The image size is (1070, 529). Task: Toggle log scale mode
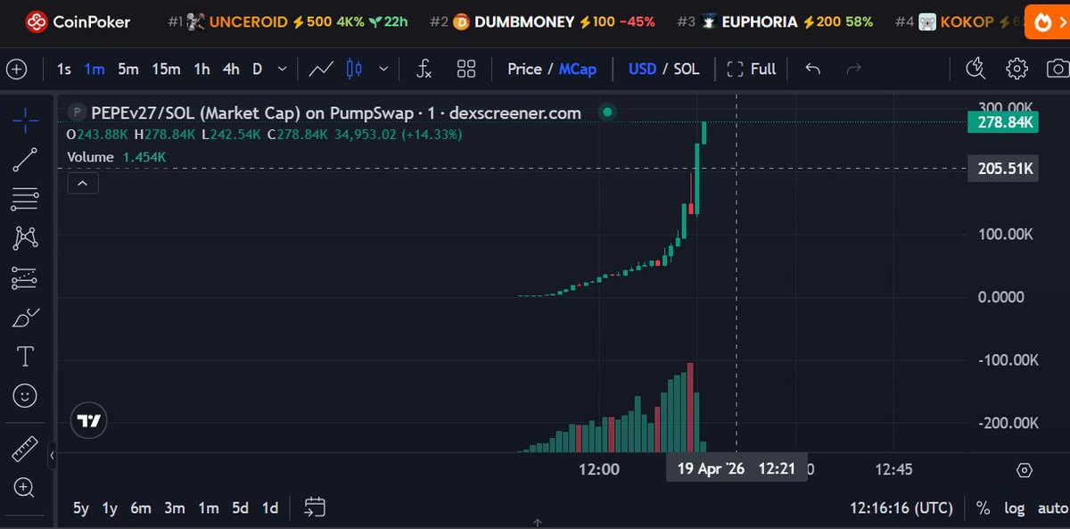1014,508
